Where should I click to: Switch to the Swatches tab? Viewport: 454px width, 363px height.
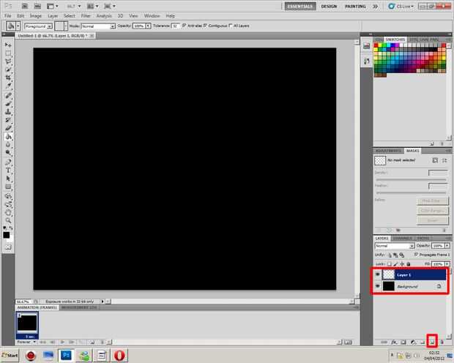[x=395, y=40]
